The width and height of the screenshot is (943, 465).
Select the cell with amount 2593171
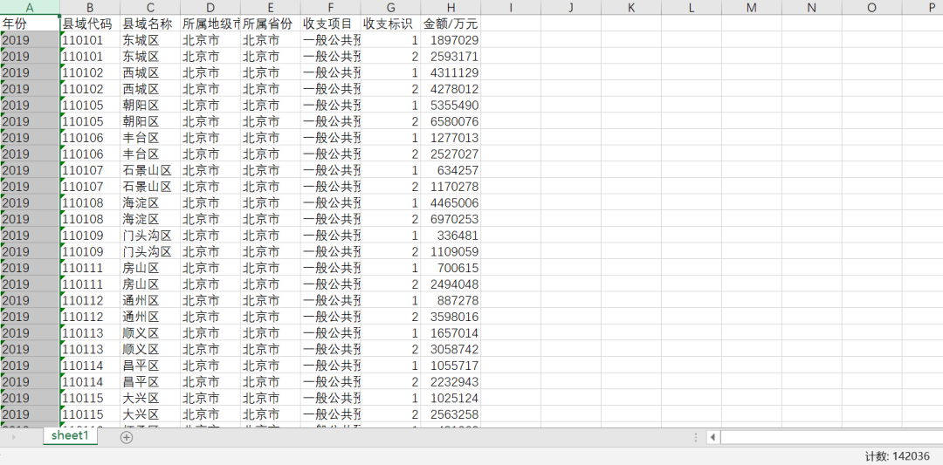(451, 57)
